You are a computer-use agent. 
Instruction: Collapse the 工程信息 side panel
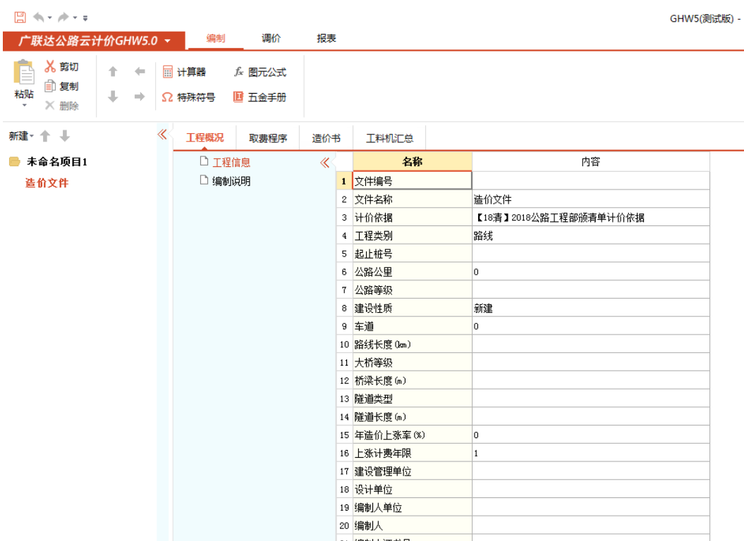[324, 163]
